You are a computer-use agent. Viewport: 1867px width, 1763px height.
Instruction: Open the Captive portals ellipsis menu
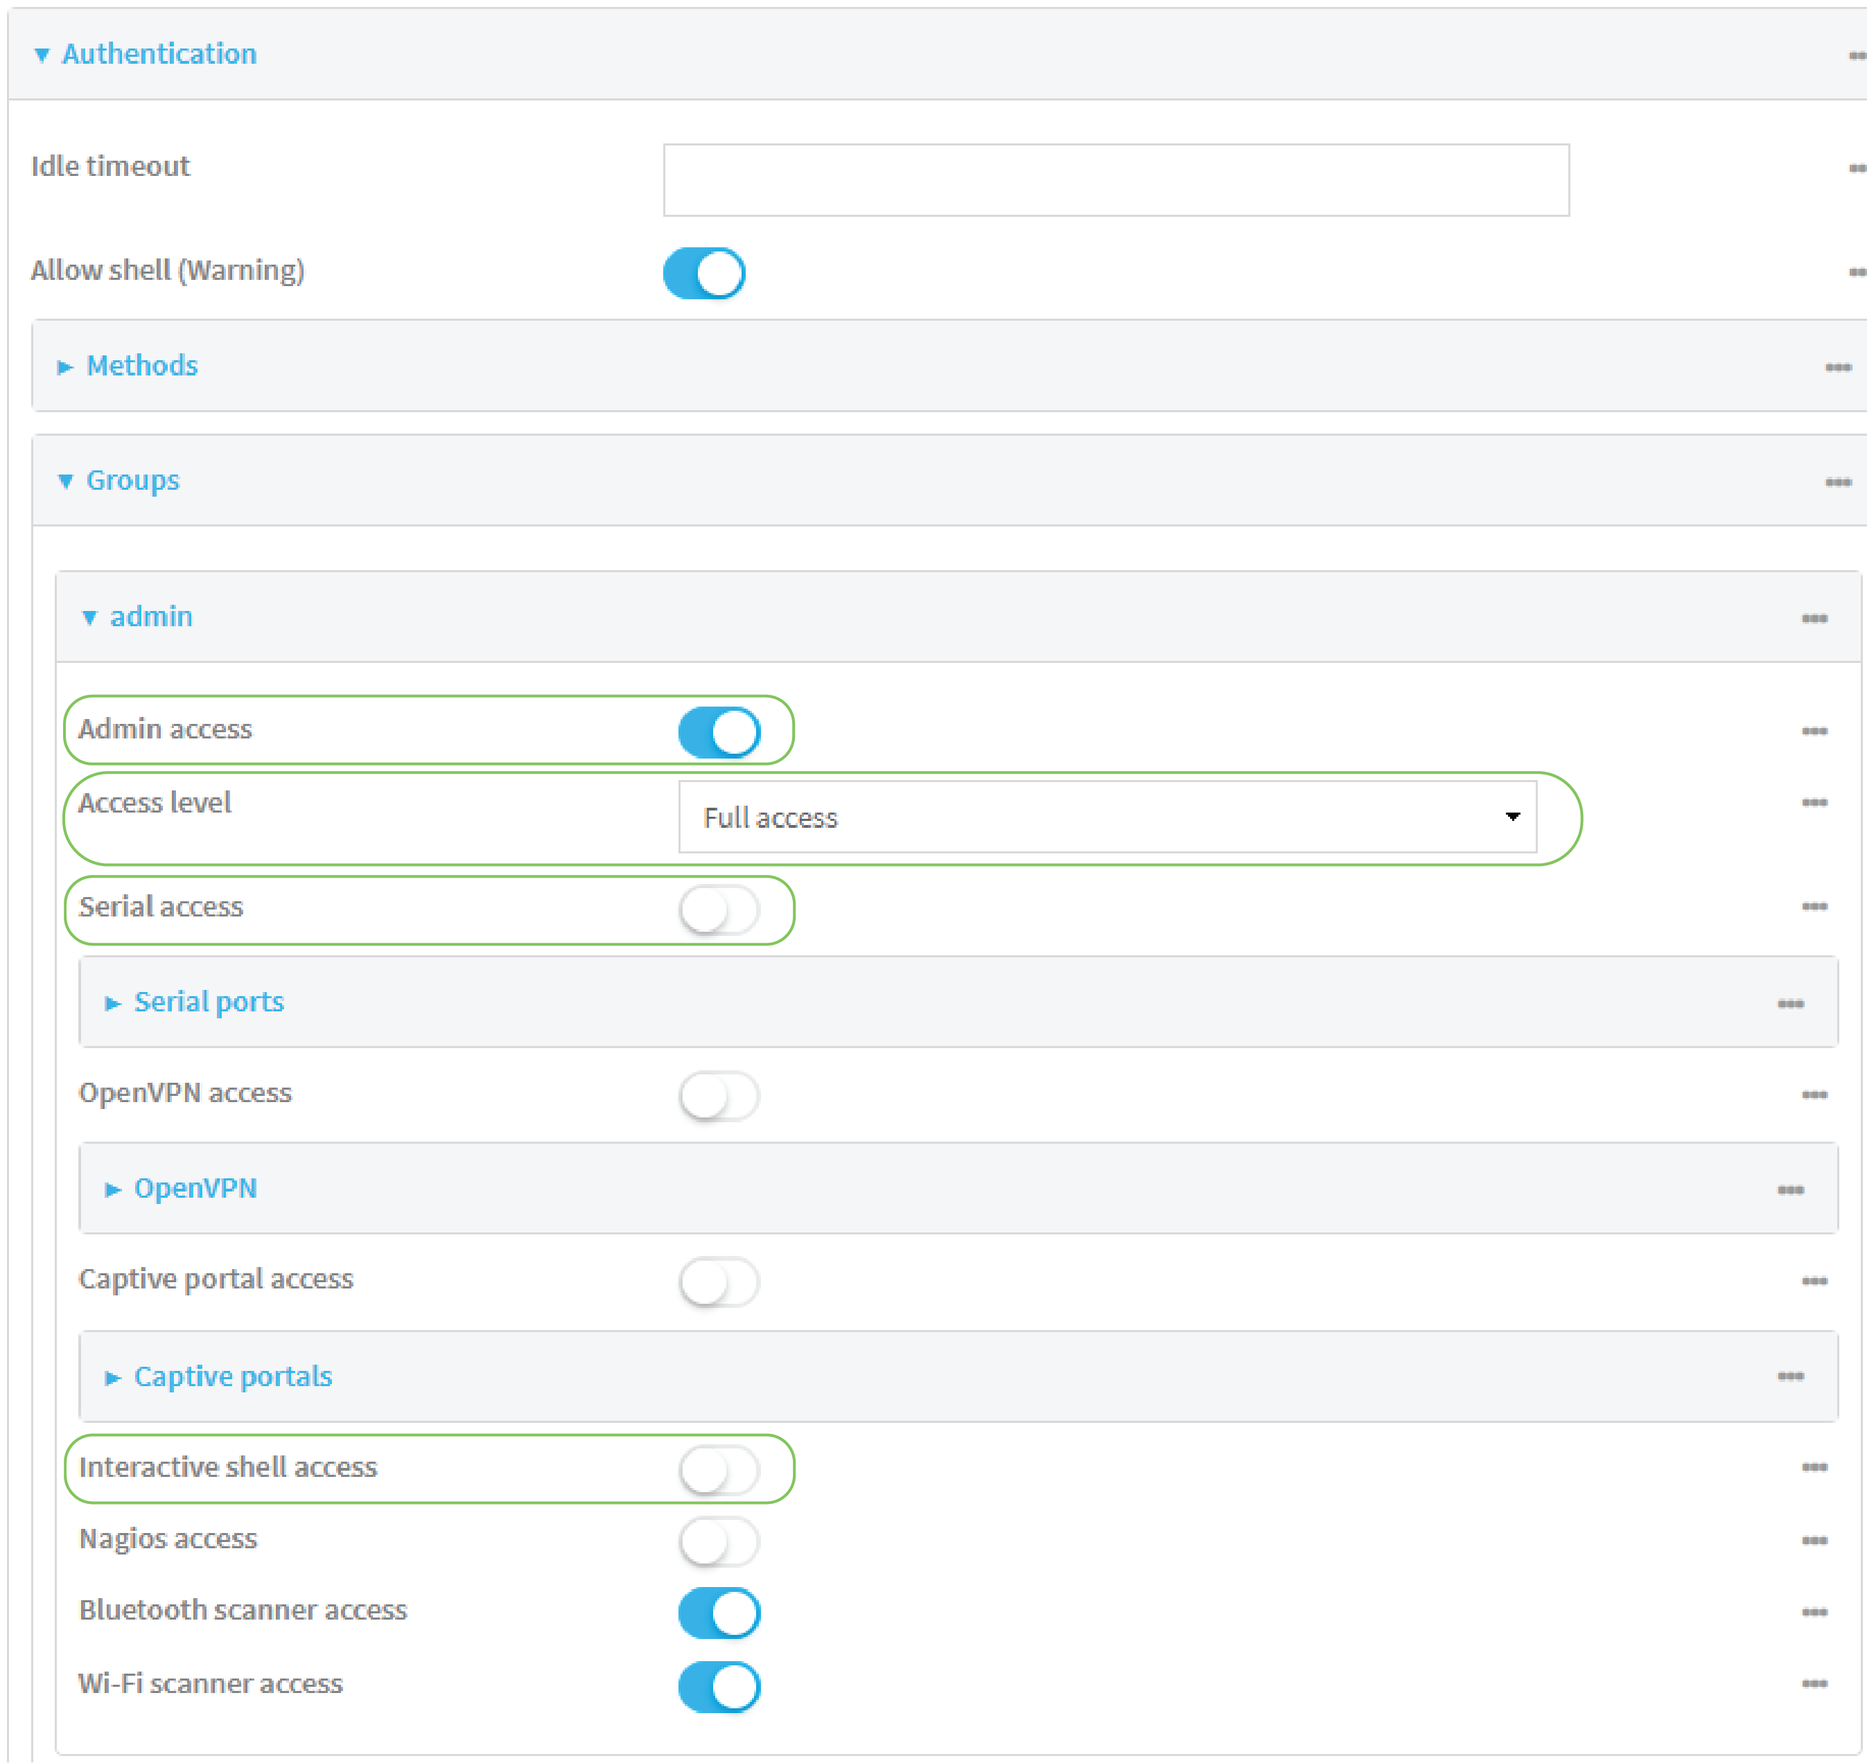pos(1791,1376)
